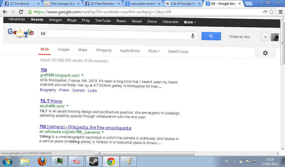The image size is (285, 167).
Task: Open the Chrome menu hamburger icon
Action: tap(281, 12)
